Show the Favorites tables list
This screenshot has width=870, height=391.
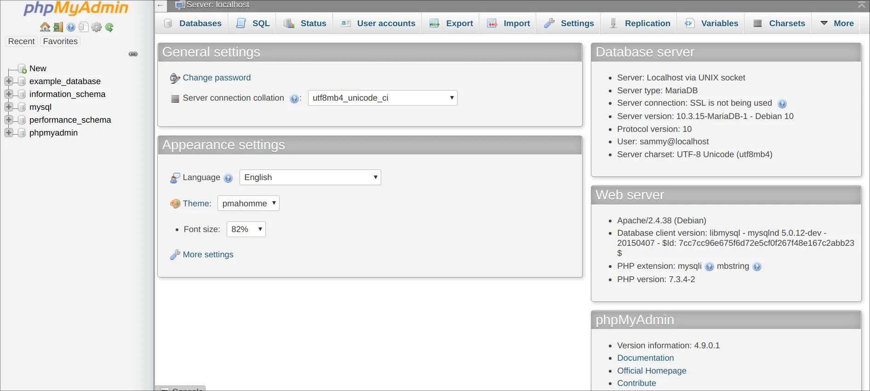coord(60,41)
